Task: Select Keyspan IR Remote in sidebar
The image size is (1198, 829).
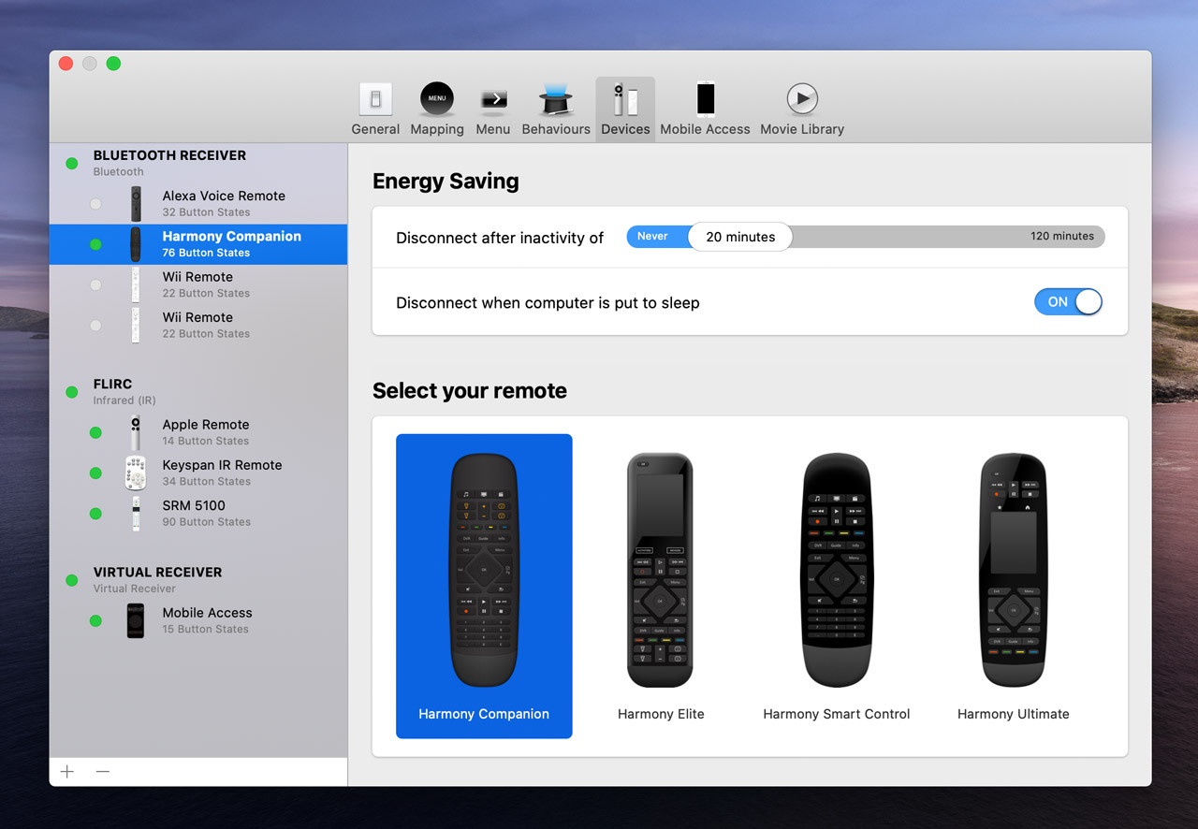Action: click(222, 473)
